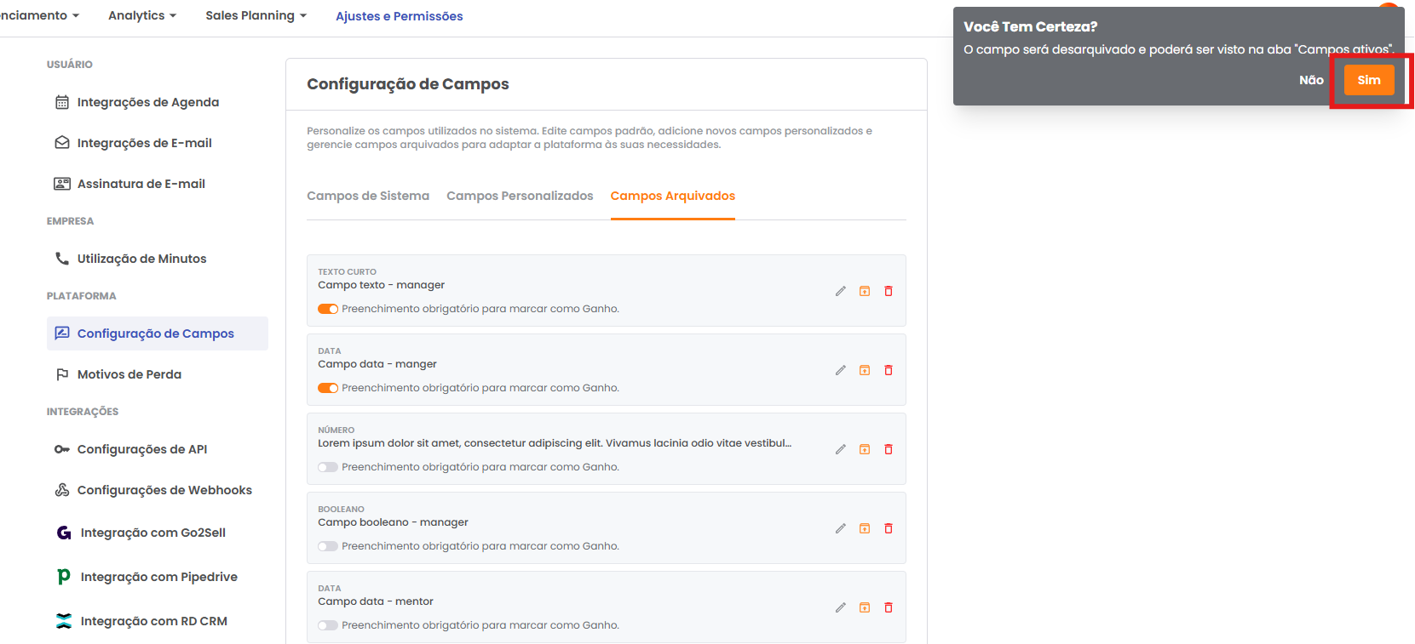Screen dimensions: 1415x644
Task: Cancel the confirmation by clicking Não
Action: click(1311, 80)
